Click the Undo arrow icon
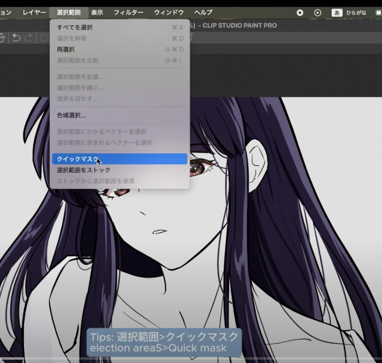The height and width of the screenshot is (363, 382). 16,38
